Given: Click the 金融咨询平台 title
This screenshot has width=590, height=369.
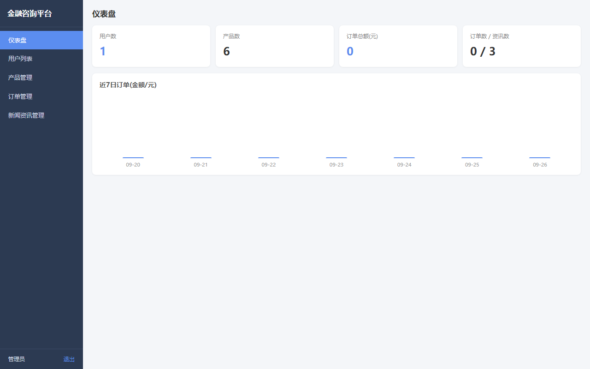Looking at the screenshot, I should (29, 14).
